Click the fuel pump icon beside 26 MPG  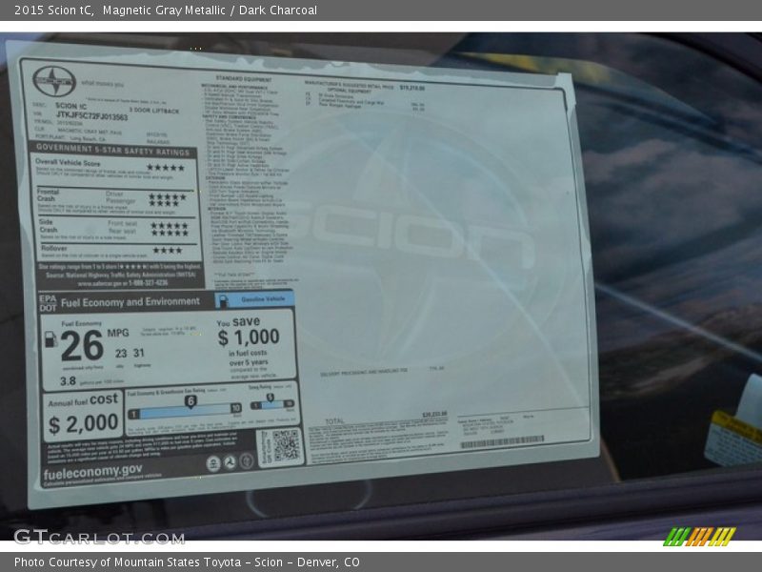50,339
